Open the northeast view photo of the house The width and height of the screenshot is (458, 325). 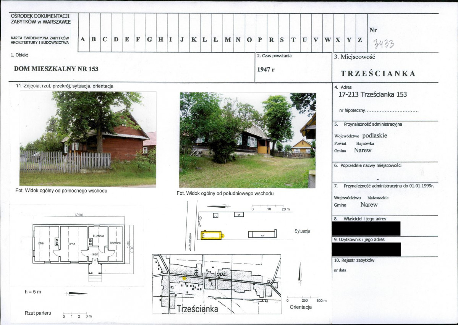click(88, 139)
